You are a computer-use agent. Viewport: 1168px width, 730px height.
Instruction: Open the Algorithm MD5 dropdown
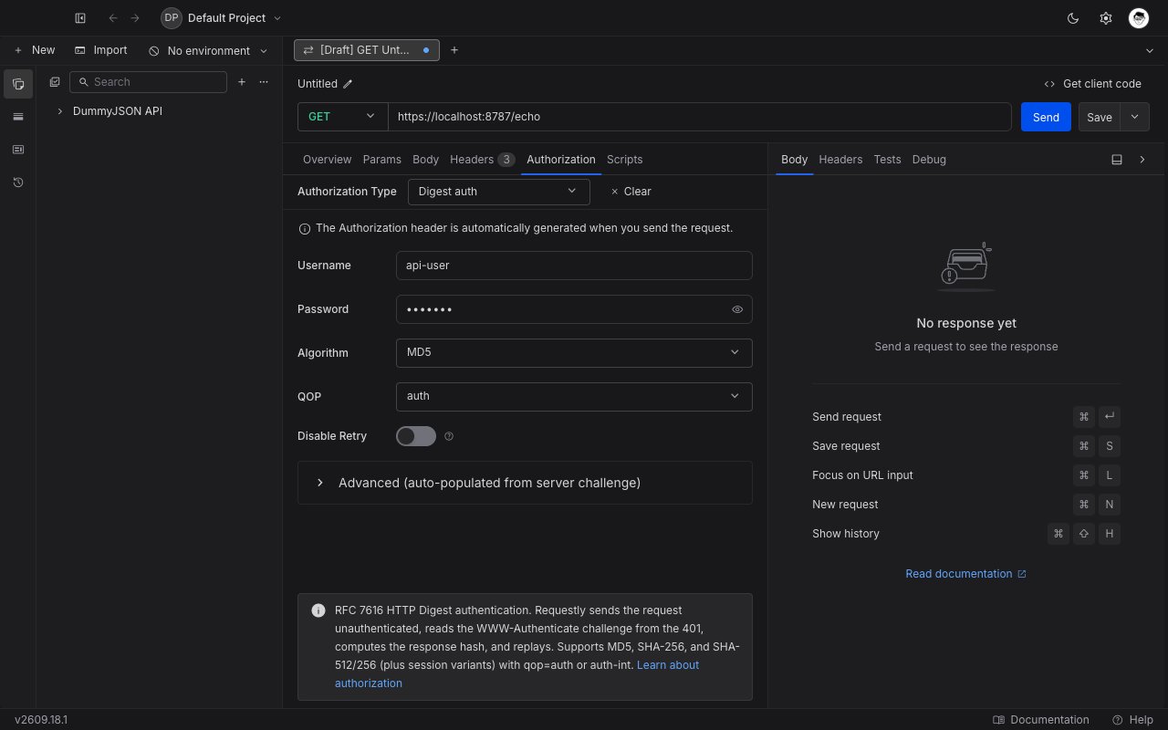pos(574,353)
